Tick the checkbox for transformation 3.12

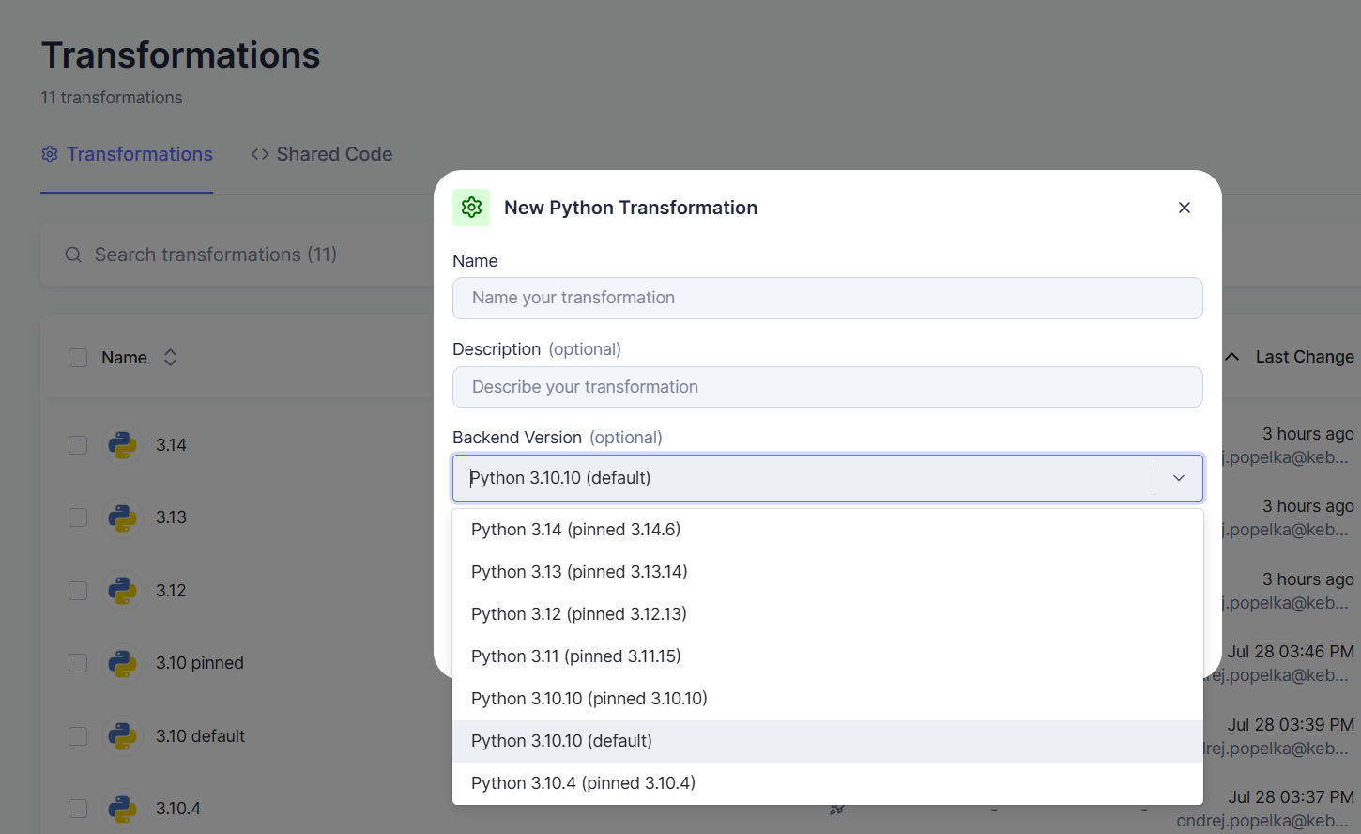[78, 591]
